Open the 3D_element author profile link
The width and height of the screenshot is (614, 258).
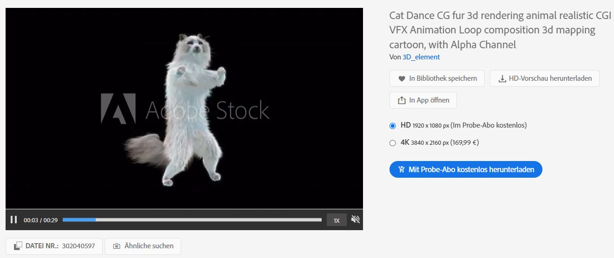[421, 57]
